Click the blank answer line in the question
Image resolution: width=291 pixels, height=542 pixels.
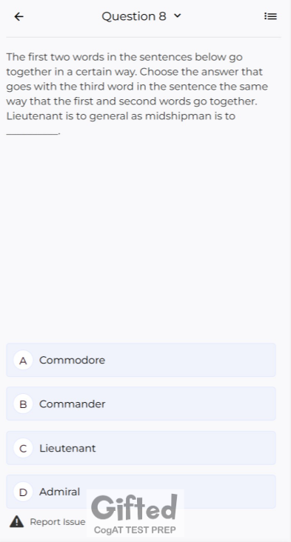click(x=33, y=132)
